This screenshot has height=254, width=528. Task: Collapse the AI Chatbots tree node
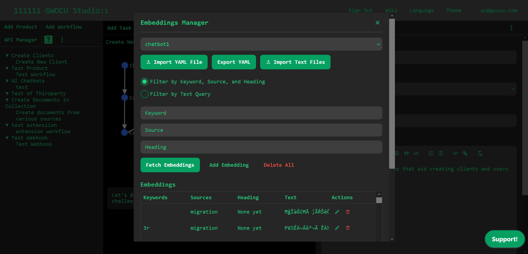[7, 81]
